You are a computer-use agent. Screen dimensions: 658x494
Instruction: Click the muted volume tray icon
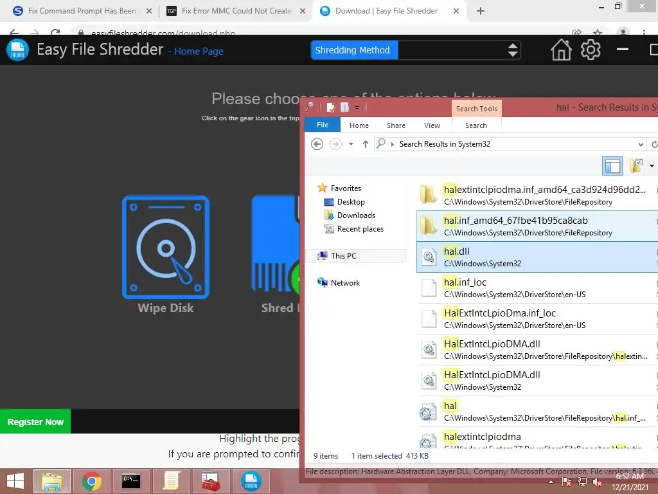[x=597, y=482]
